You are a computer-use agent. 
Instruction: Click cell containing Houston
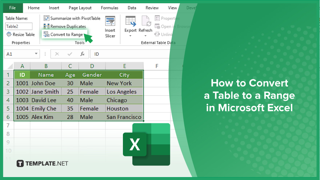(124, 109)
